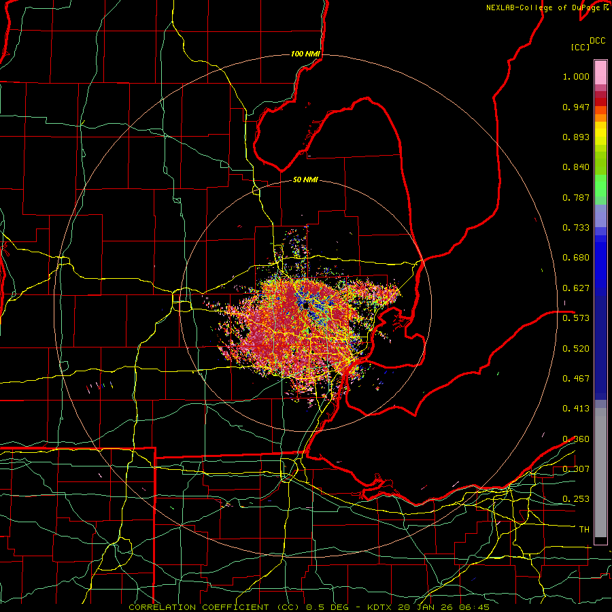Click the 0.733 scale value

coord(576,228)
